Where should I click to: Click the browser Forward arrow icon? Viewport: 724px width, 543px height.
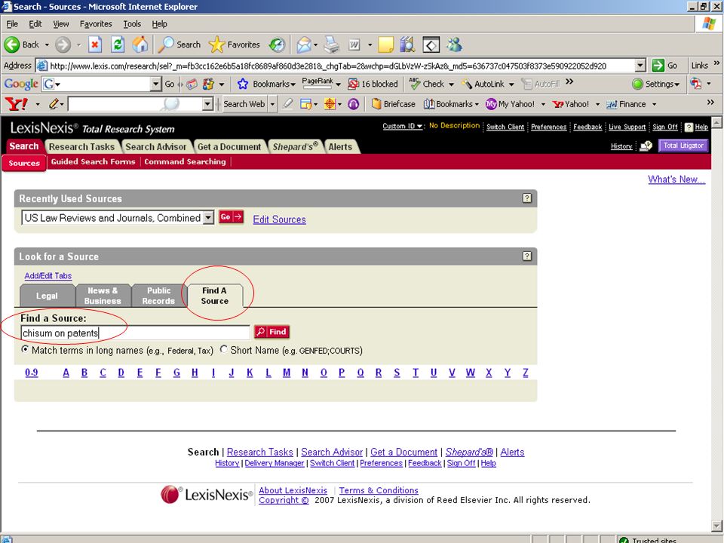pos(63,44)
